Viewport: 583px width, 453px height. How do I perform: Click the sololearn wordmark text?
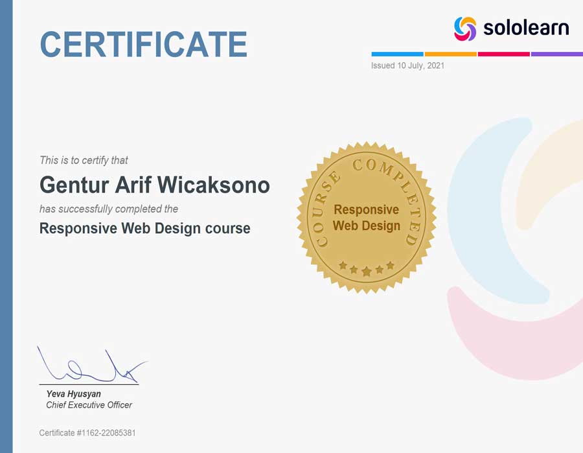[525, 29]
